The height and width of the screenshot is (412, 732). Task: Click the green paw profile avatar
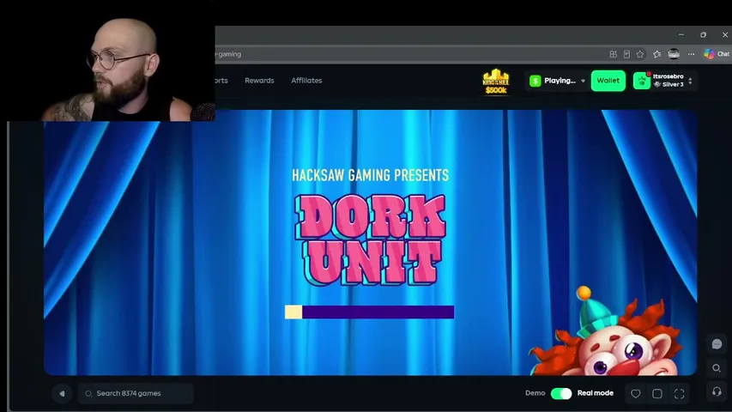(642, 81)
